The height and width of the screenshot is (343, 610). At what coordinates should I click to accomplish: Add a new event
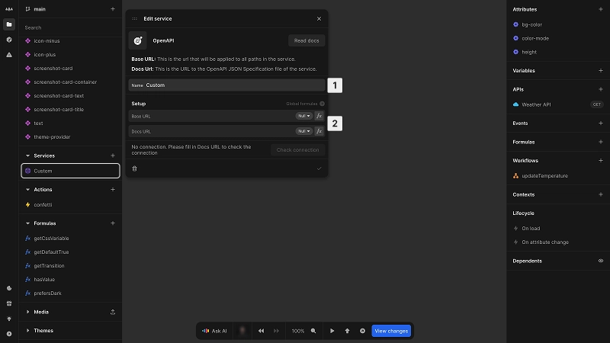601,123
